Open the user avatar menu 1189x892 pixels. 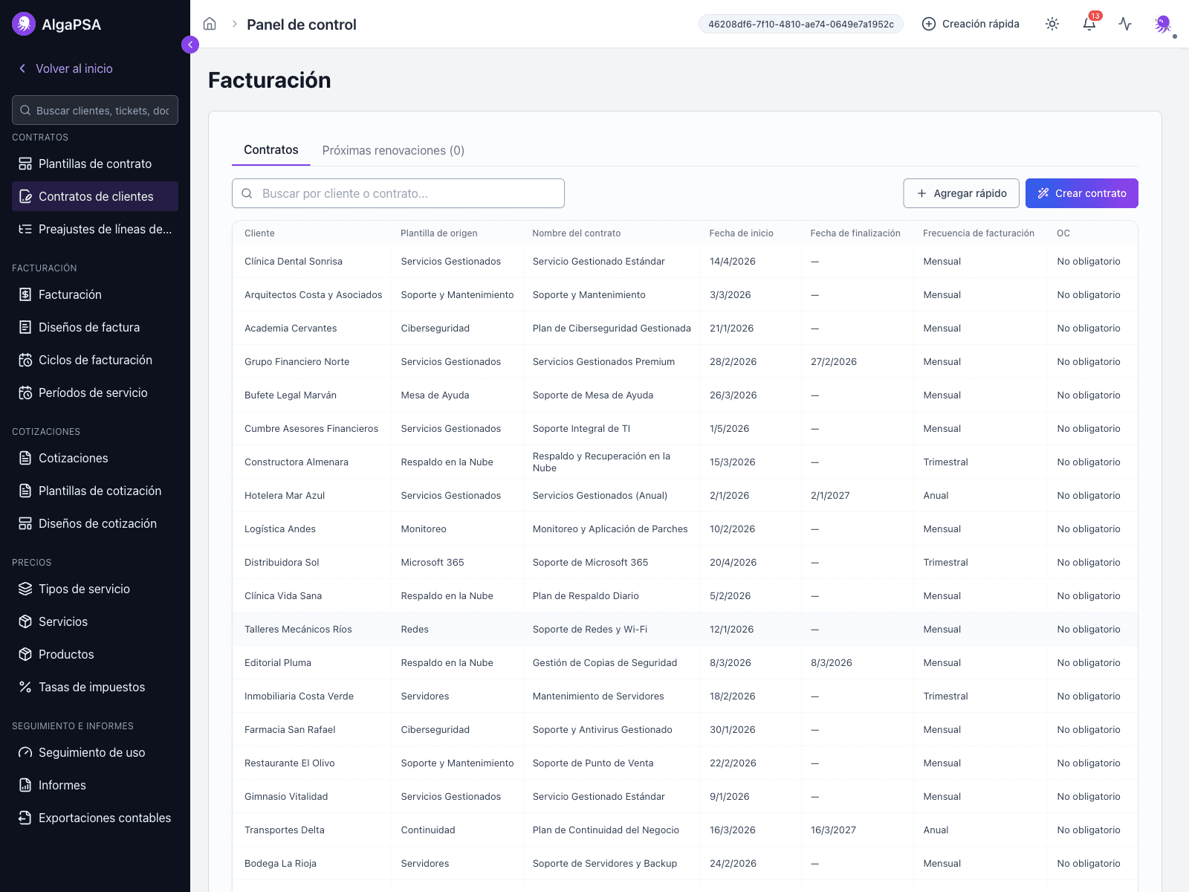pyautogui.click(x=1164, y=24)
